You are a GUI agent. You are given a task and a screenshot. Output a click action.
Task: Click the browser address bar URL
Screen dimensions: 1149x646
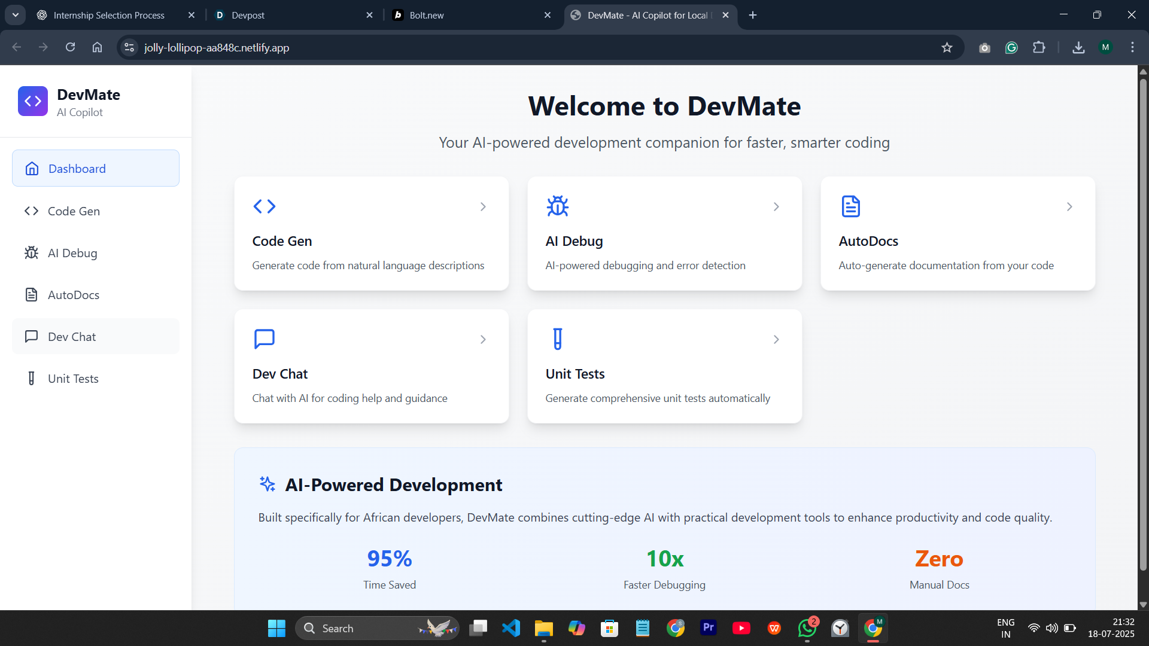[217, 48]
